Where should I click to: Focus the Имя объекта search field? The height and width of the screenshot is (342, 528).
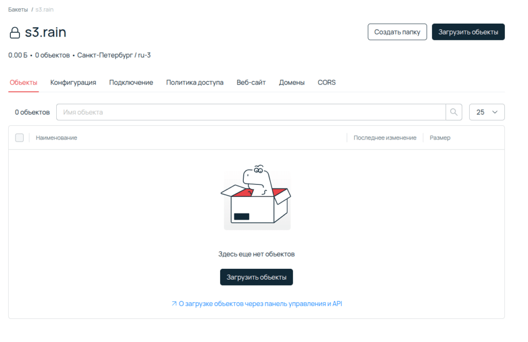click(x=251, y=112)
